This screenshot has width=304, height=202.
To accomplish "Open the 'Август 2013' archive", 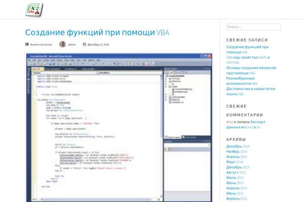I will coord(236,172).
